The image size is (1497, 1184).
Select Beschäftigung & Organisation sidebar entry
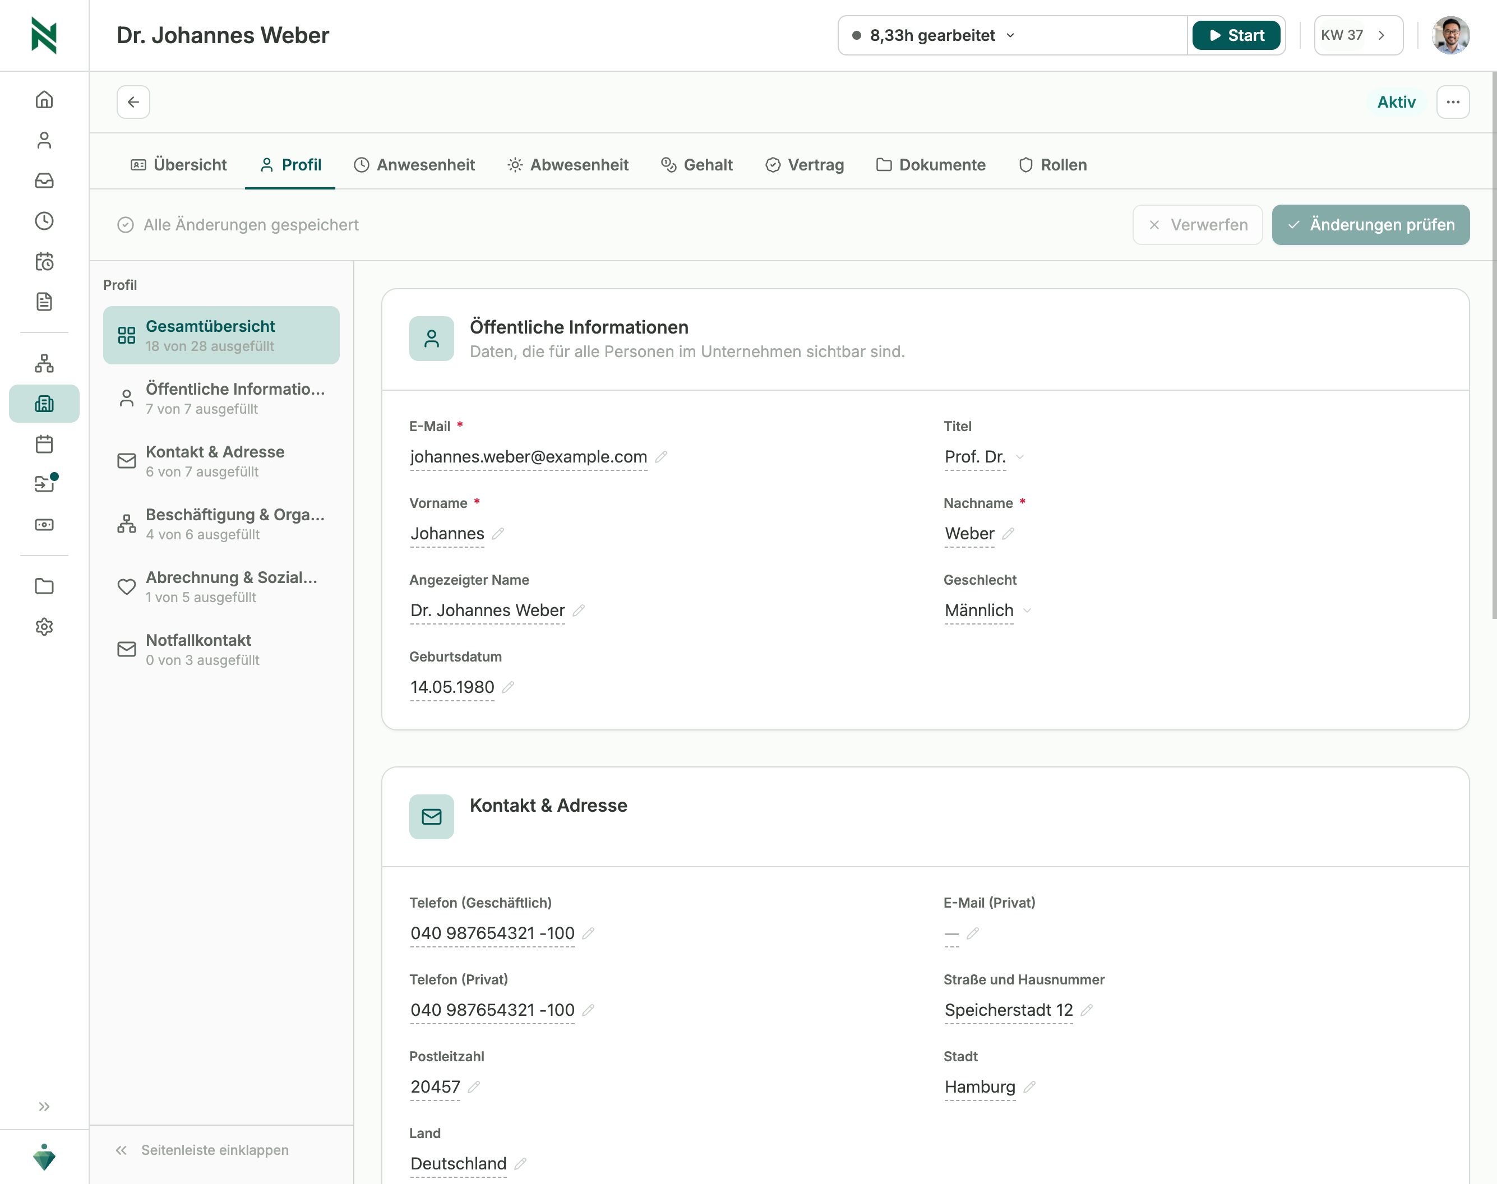[221, 524]
